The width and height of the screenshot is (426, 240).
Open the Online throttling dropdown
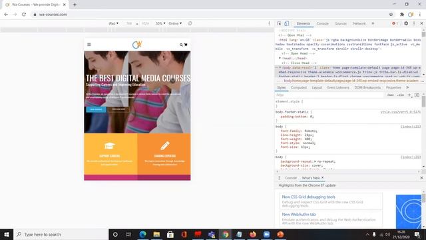click(x=175, y=23)
